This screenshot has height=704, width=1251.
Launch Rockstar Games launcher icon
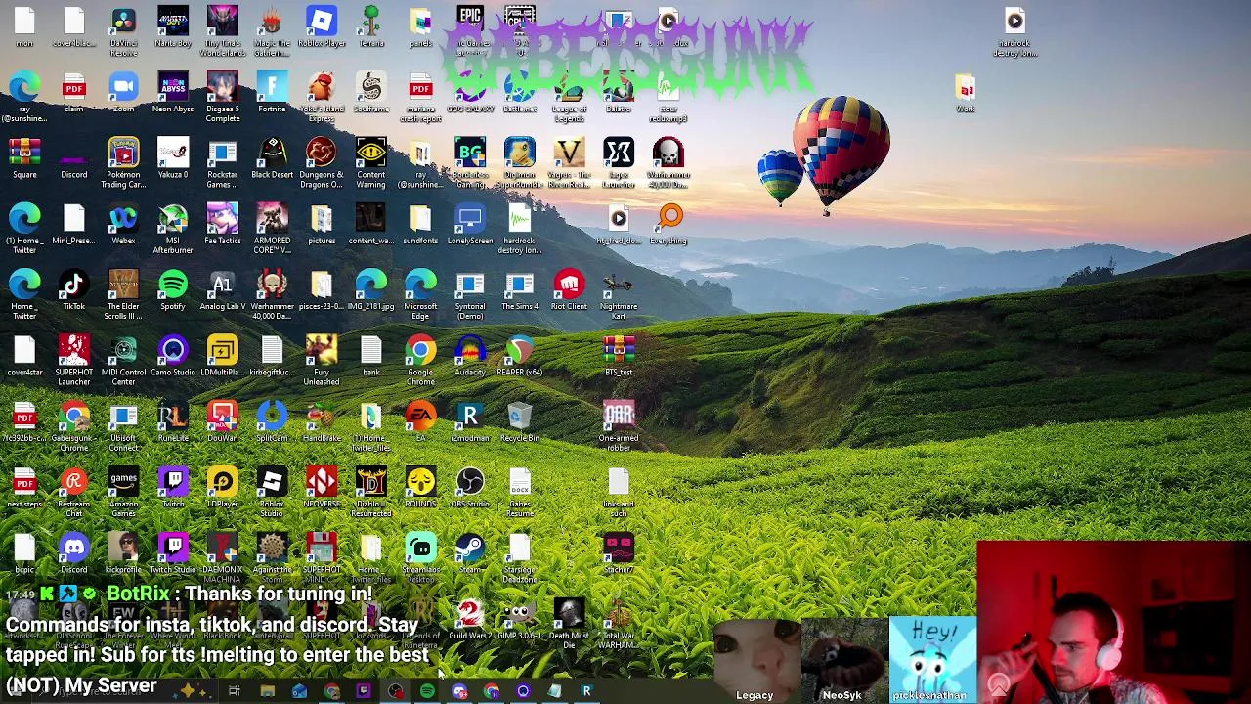point(223,161)
